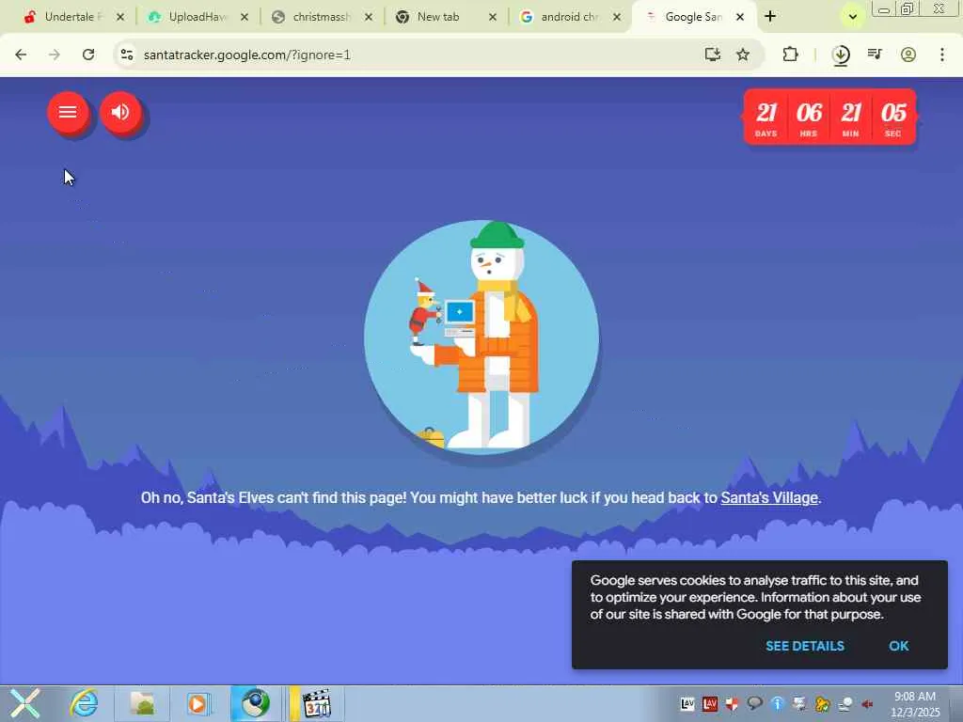Screen dimensions: 963x722
Task: Switch to the UploadHaven tab
Action: tap(196, 17)
